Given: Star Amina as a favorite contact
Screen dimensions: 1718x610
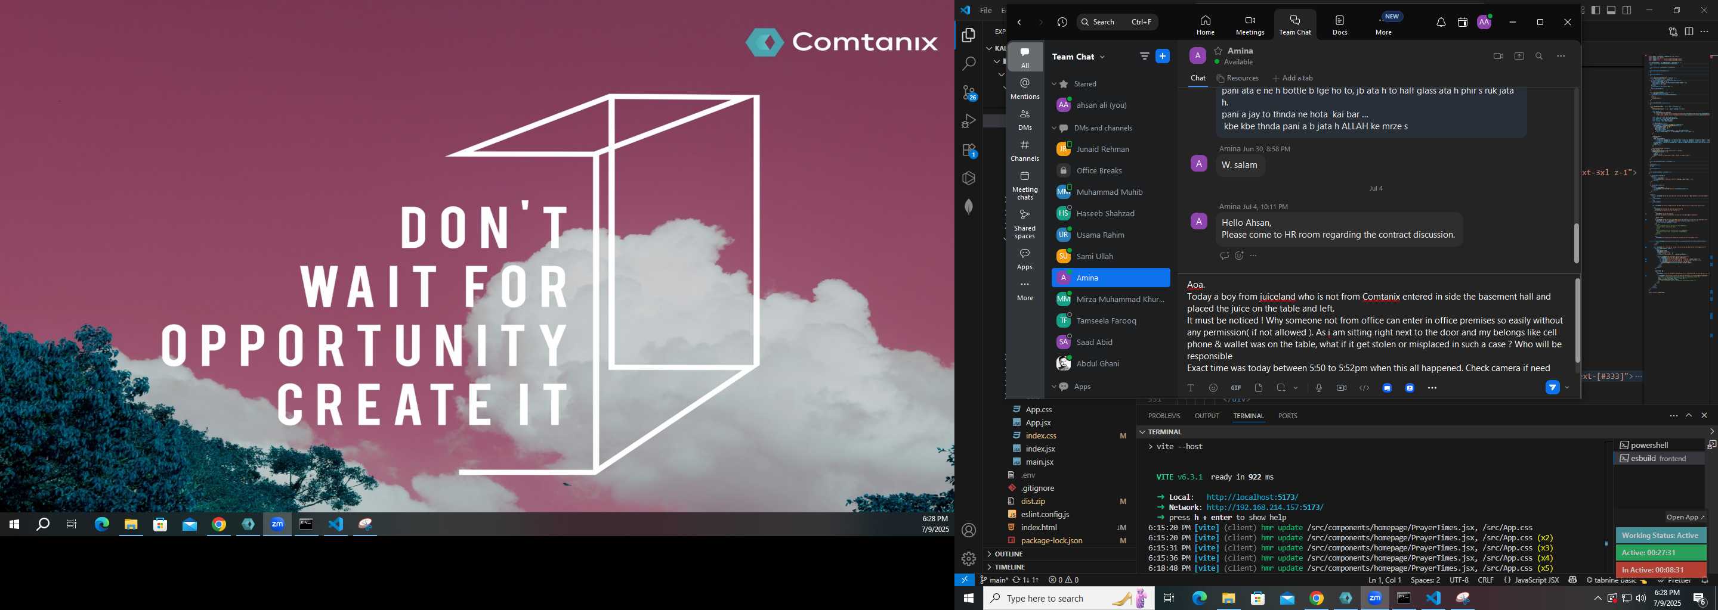Looking at the screenshot, I should tap(1219, 51).
